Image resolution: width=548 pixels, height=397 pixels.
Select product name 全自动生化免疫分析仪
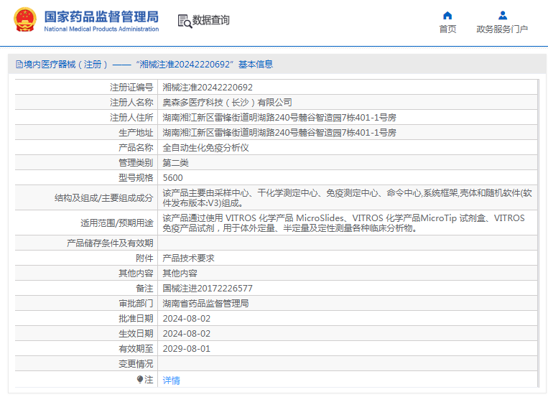[x=205, y=147]
